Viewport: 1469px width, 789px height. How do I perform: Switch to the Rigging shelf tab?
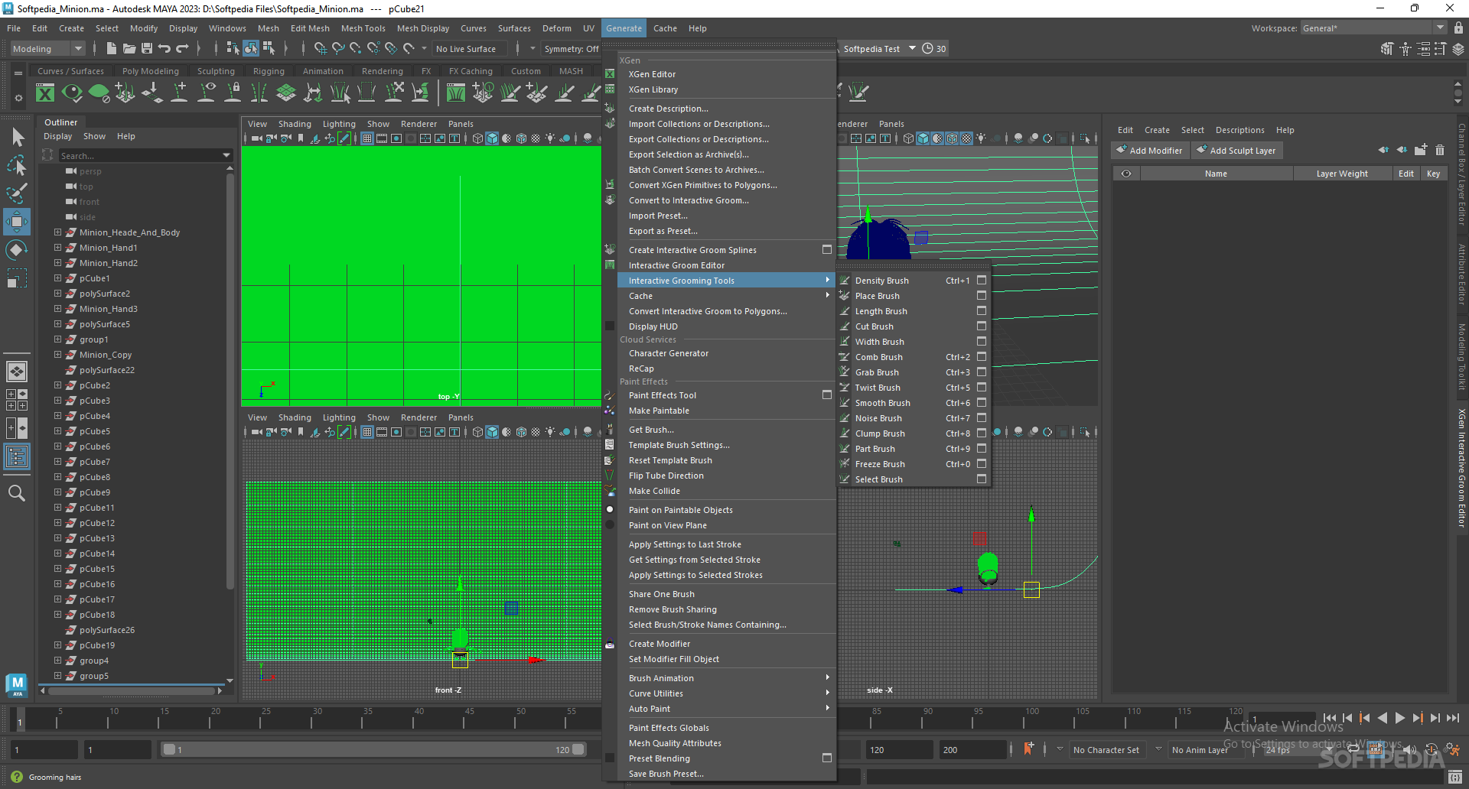click(x=269, y=71)
